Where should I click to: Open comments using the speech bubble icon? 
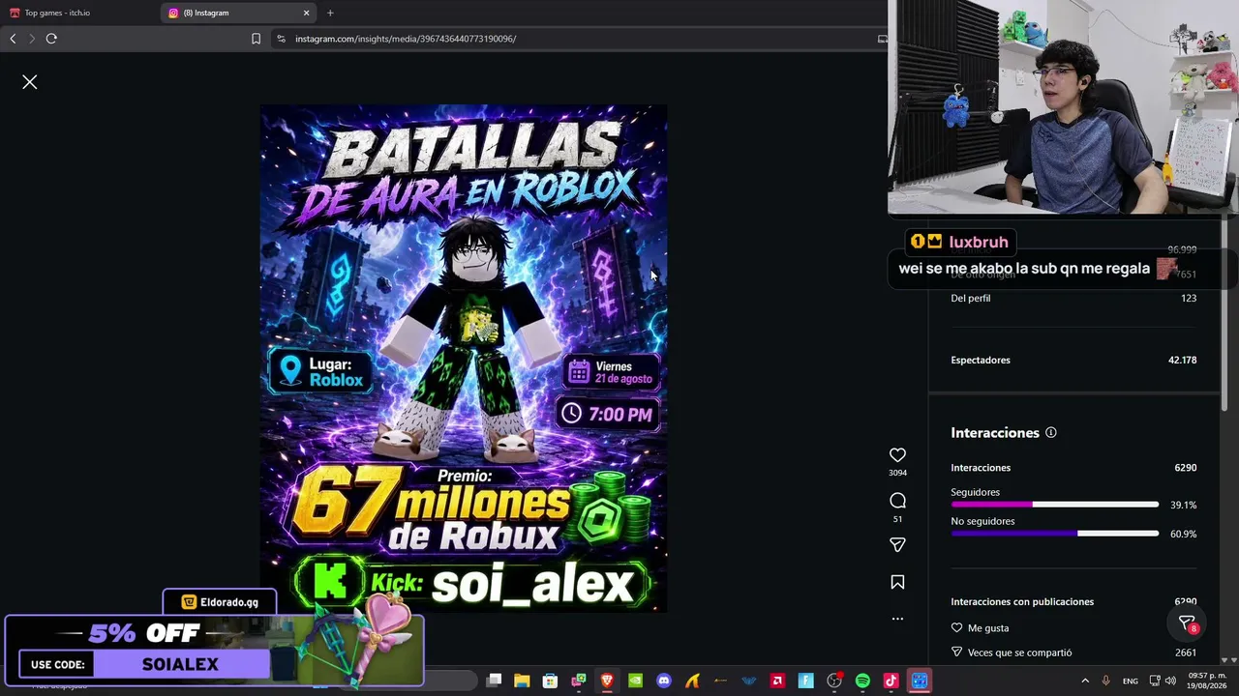pos(897,501)
